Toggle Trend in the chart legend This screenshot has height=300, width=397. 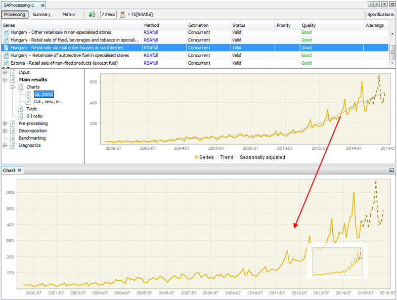[224, 157]
